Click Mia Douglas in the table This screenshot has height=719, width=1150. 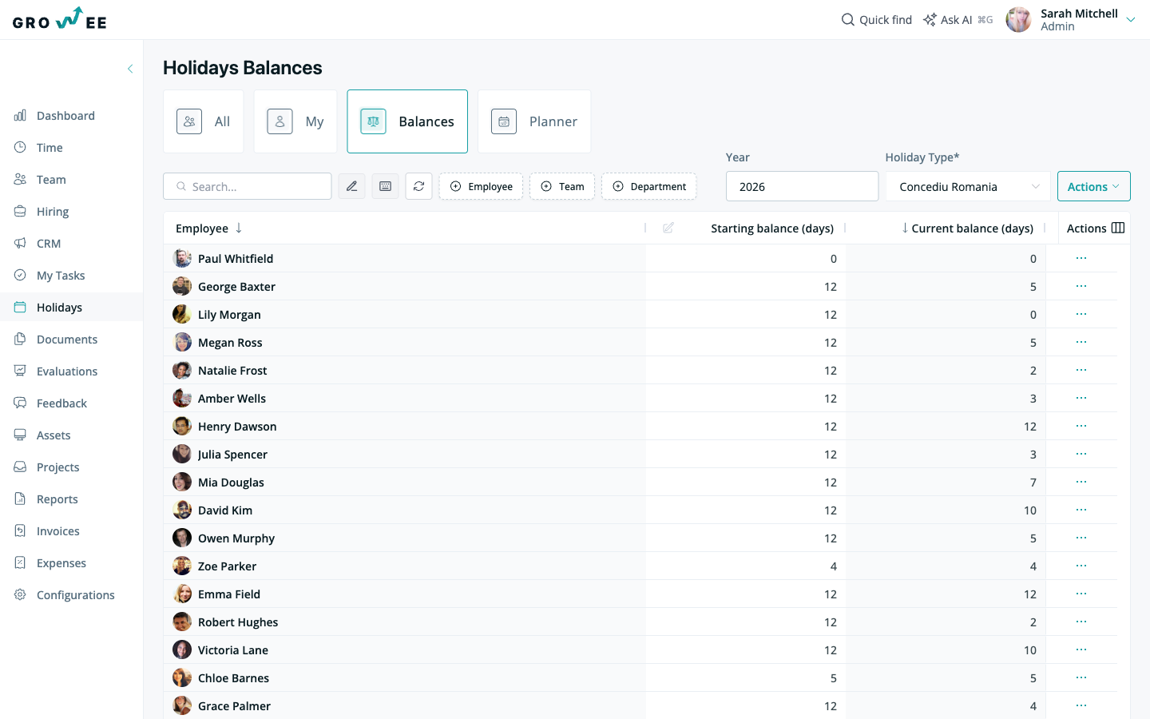[231, 483]
